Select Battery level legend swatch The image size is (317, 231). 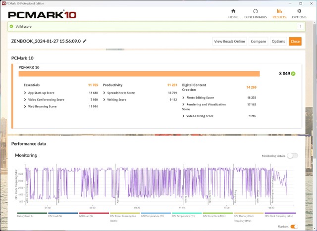click(32, 213)
